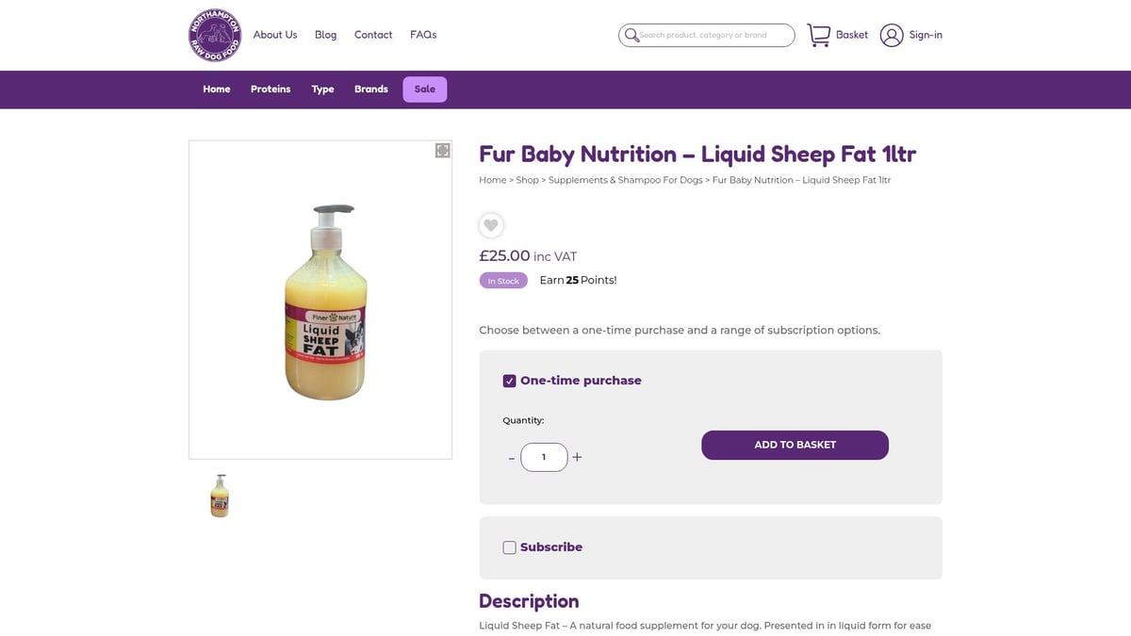Open the Type menu
The width and height of the screenshot is (1131, 636).
[322, 89]
